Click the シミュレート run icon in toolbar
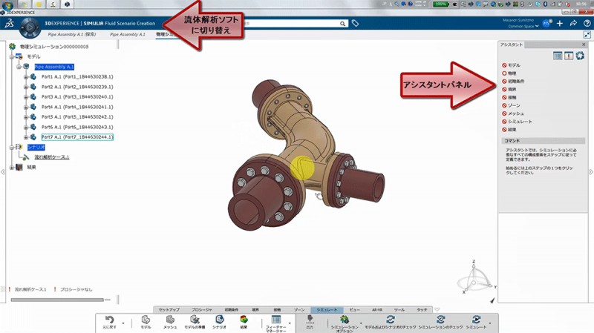 [476, 320]
